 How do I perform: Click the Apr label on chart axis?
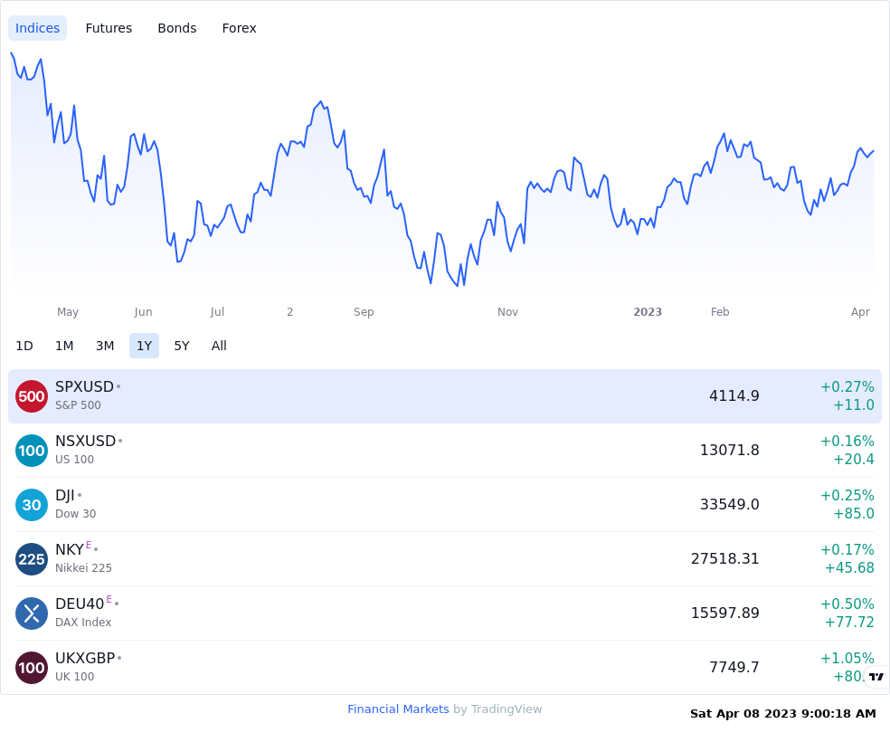[860, 311]
